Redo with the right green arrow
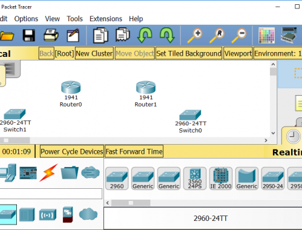The width and height of the screenshot is (302, 230). pos(167,35)
